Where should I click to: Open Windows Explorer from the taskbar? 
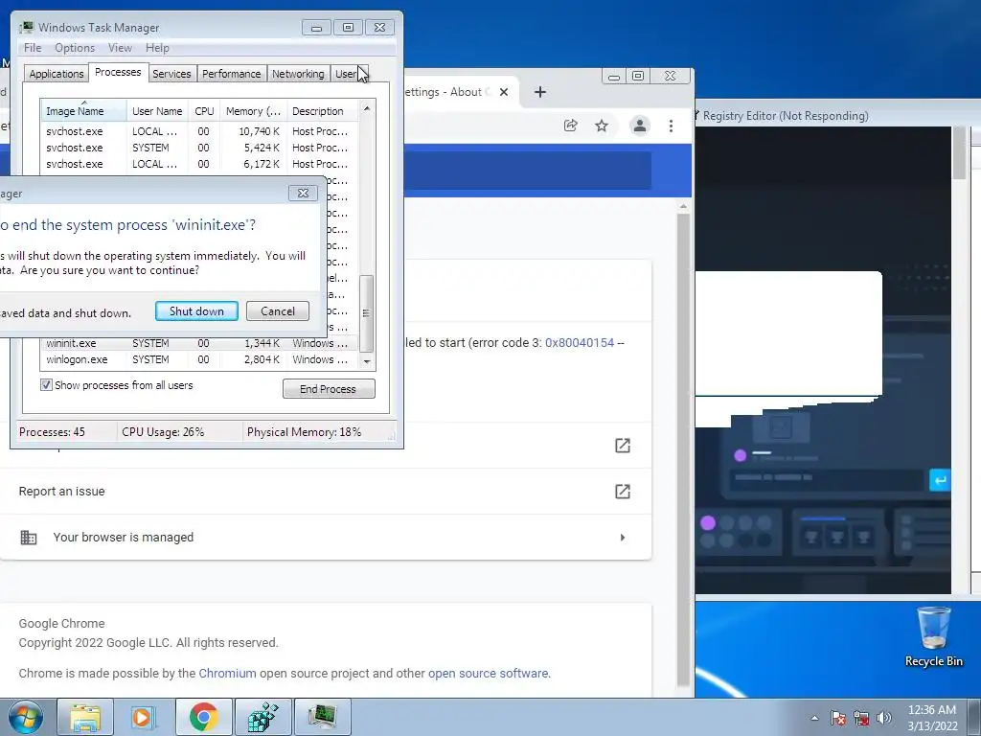tap(85, 717)
